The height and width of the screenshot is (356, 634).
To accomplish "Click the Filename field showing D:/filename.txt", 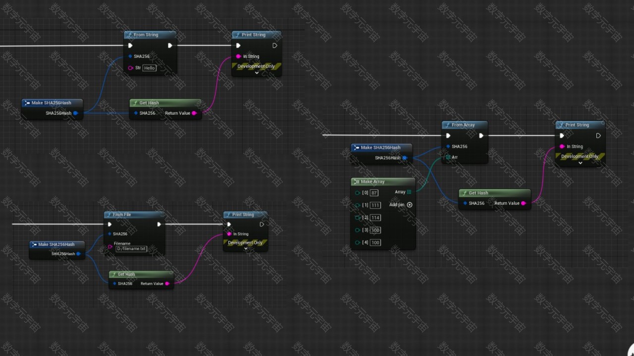I will 131,249.
